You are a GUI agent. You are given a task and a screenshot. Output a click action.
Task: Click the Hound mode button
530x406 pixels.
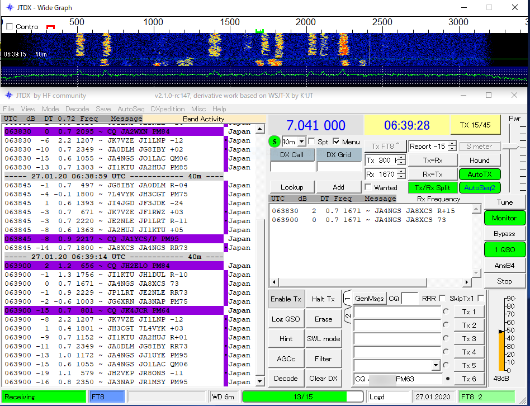pos(479,160)
